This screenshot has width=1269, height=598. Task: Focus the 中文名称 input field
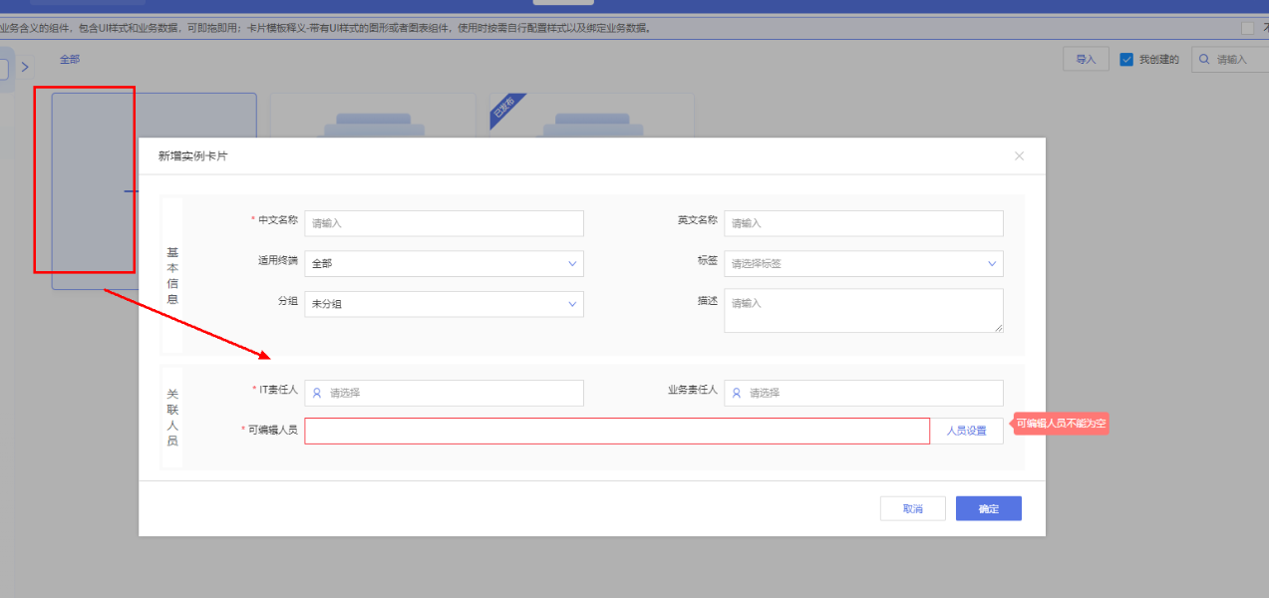tap(444, 223)
